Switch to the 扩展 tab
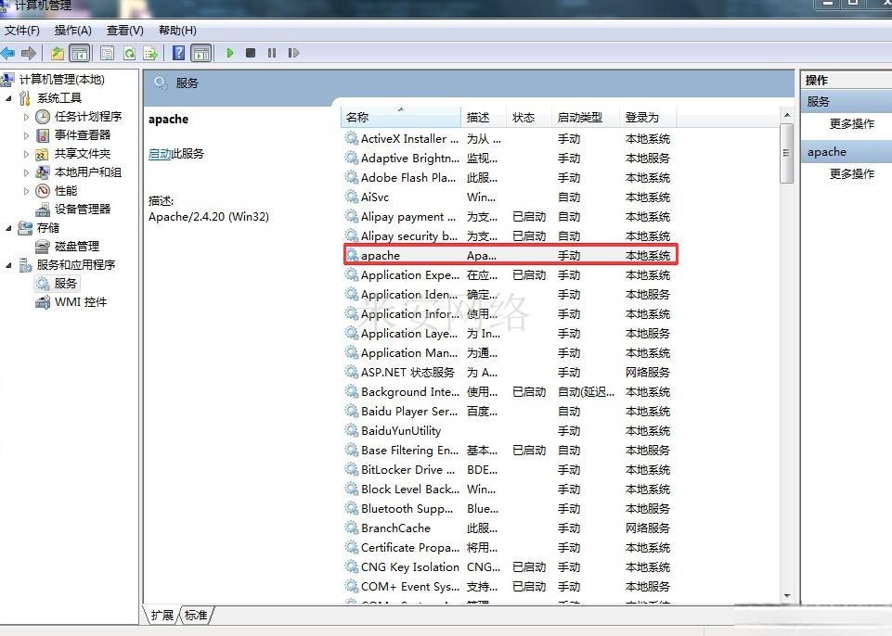This screenshot has width=892, height=636. click(162, 615)
